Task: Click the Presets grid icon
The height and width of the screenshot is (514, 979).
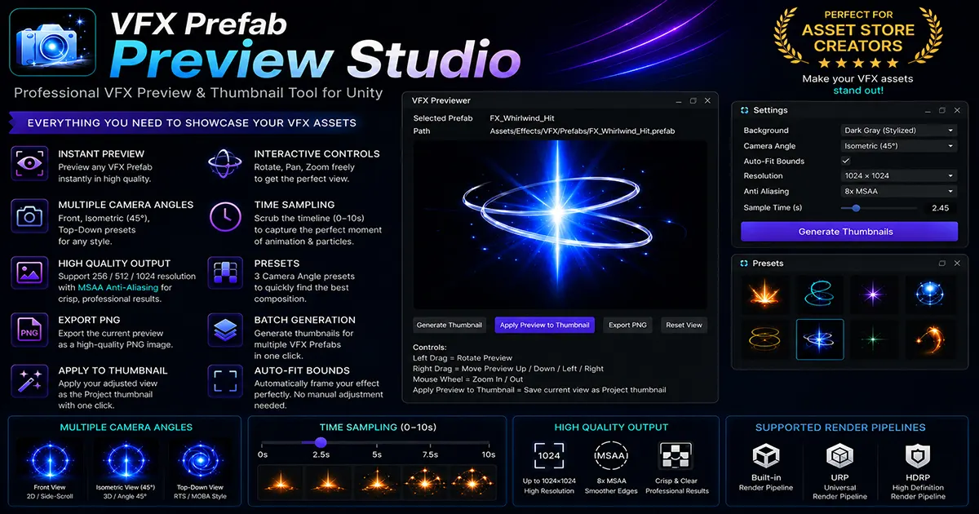Action: pyautogui.click(x=225, y=274)
